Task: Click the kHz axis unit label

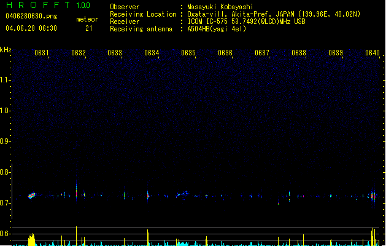Action: 6,50
